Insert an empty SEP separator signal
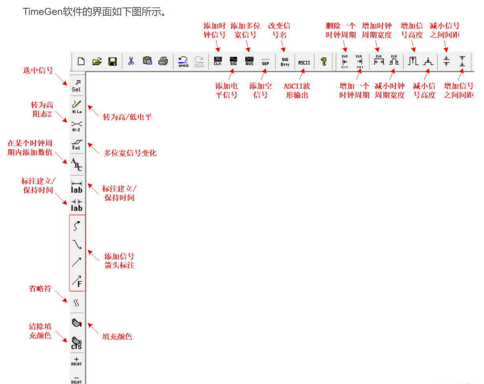 265,61
